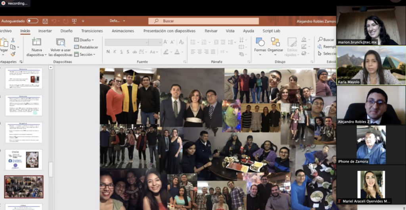Viewport: 406px width, 210px height.
Task: Apply font color A swatch
Action: (177, 52)
